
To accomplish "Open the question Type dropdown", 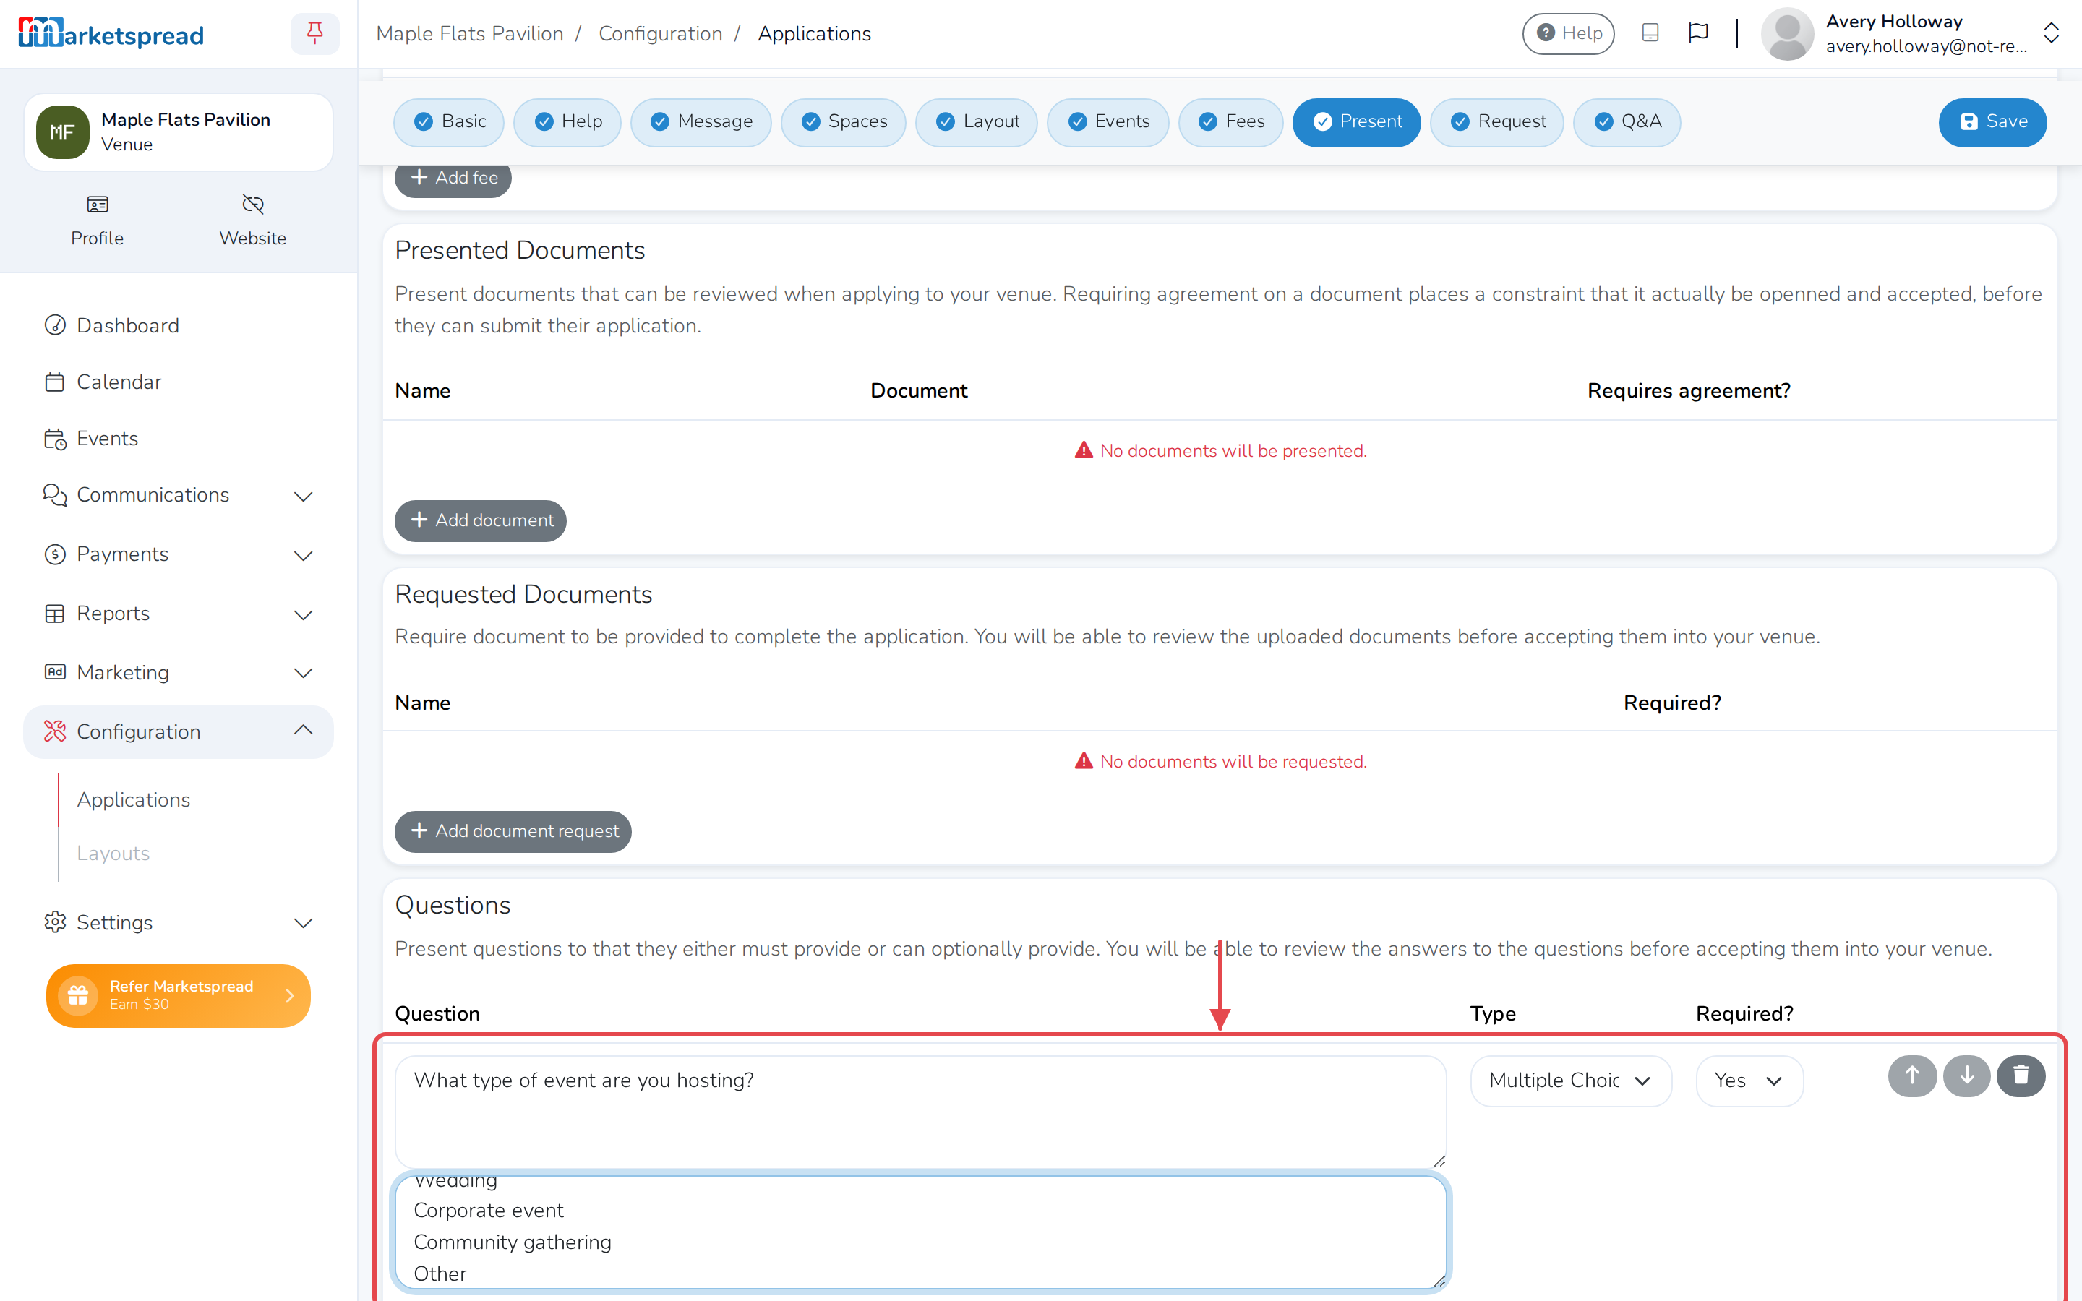I will coord(1570,1081).
